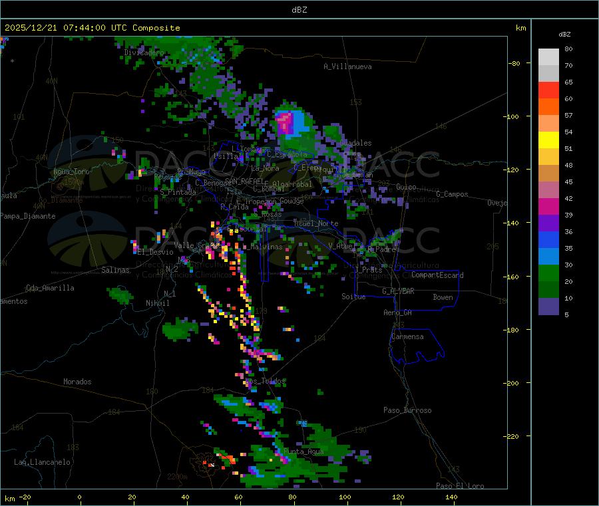This screenshot has width=599, height=506.
Task: Select the magenta 39 dBZ legend swatch
Action: [548, 206]
